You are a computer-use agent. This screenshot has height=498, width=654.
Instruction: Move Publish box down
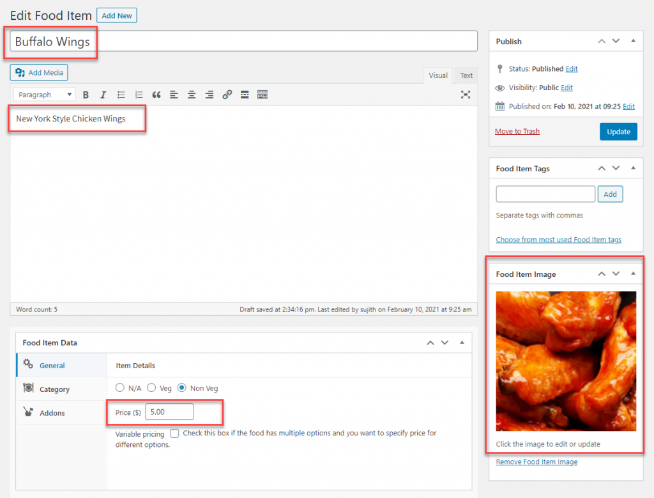[x=616, y=42]
